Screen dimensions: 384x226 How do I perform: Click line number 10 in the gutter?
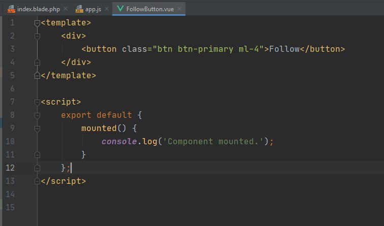(10, 142)
